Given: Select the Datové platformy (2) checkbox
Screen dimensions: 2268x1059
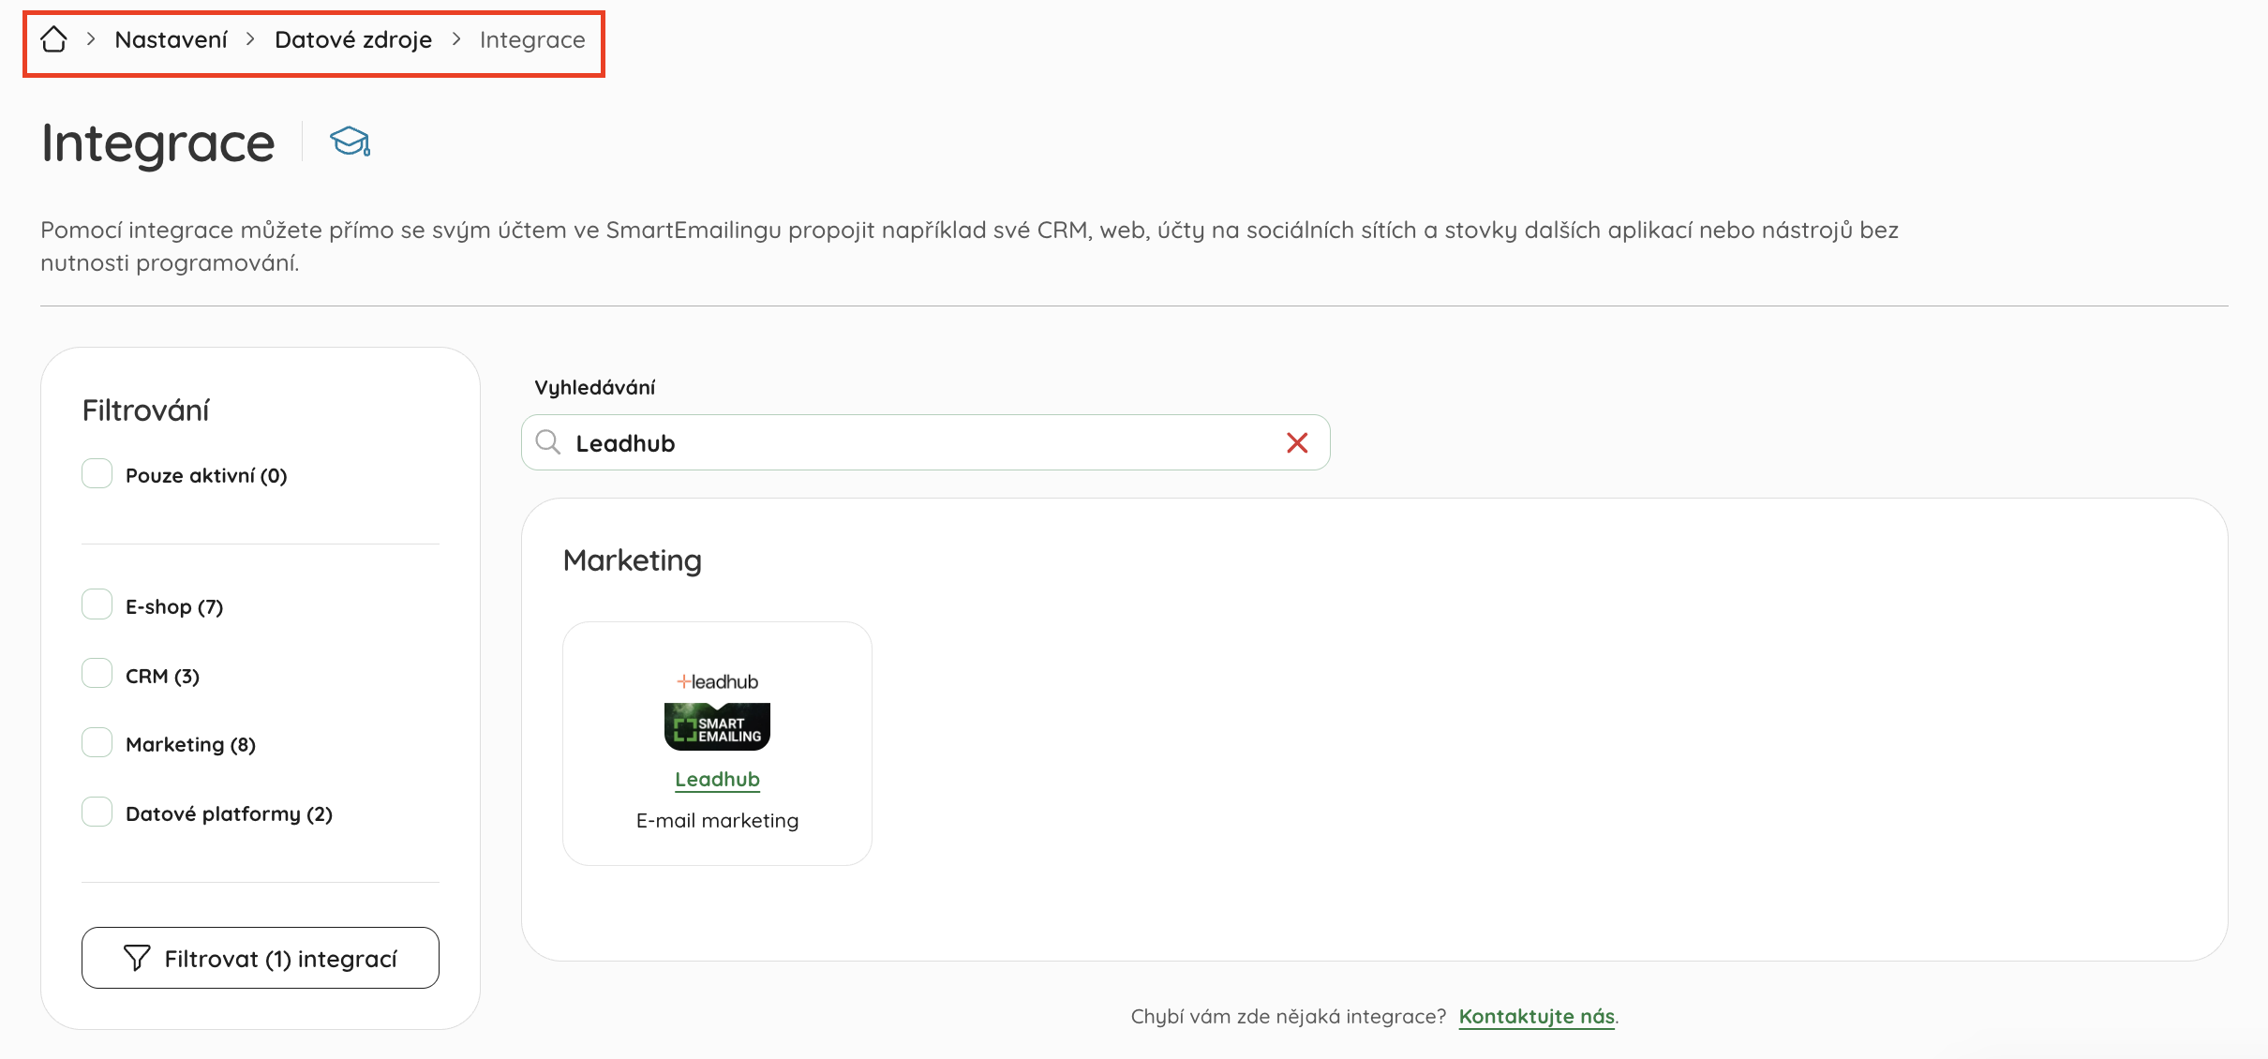Looking at the screenshot, I should click(97, 813).
